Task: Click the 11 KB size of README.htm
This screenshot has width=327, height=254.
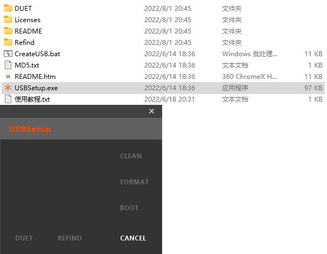Action: click(313, 77)
